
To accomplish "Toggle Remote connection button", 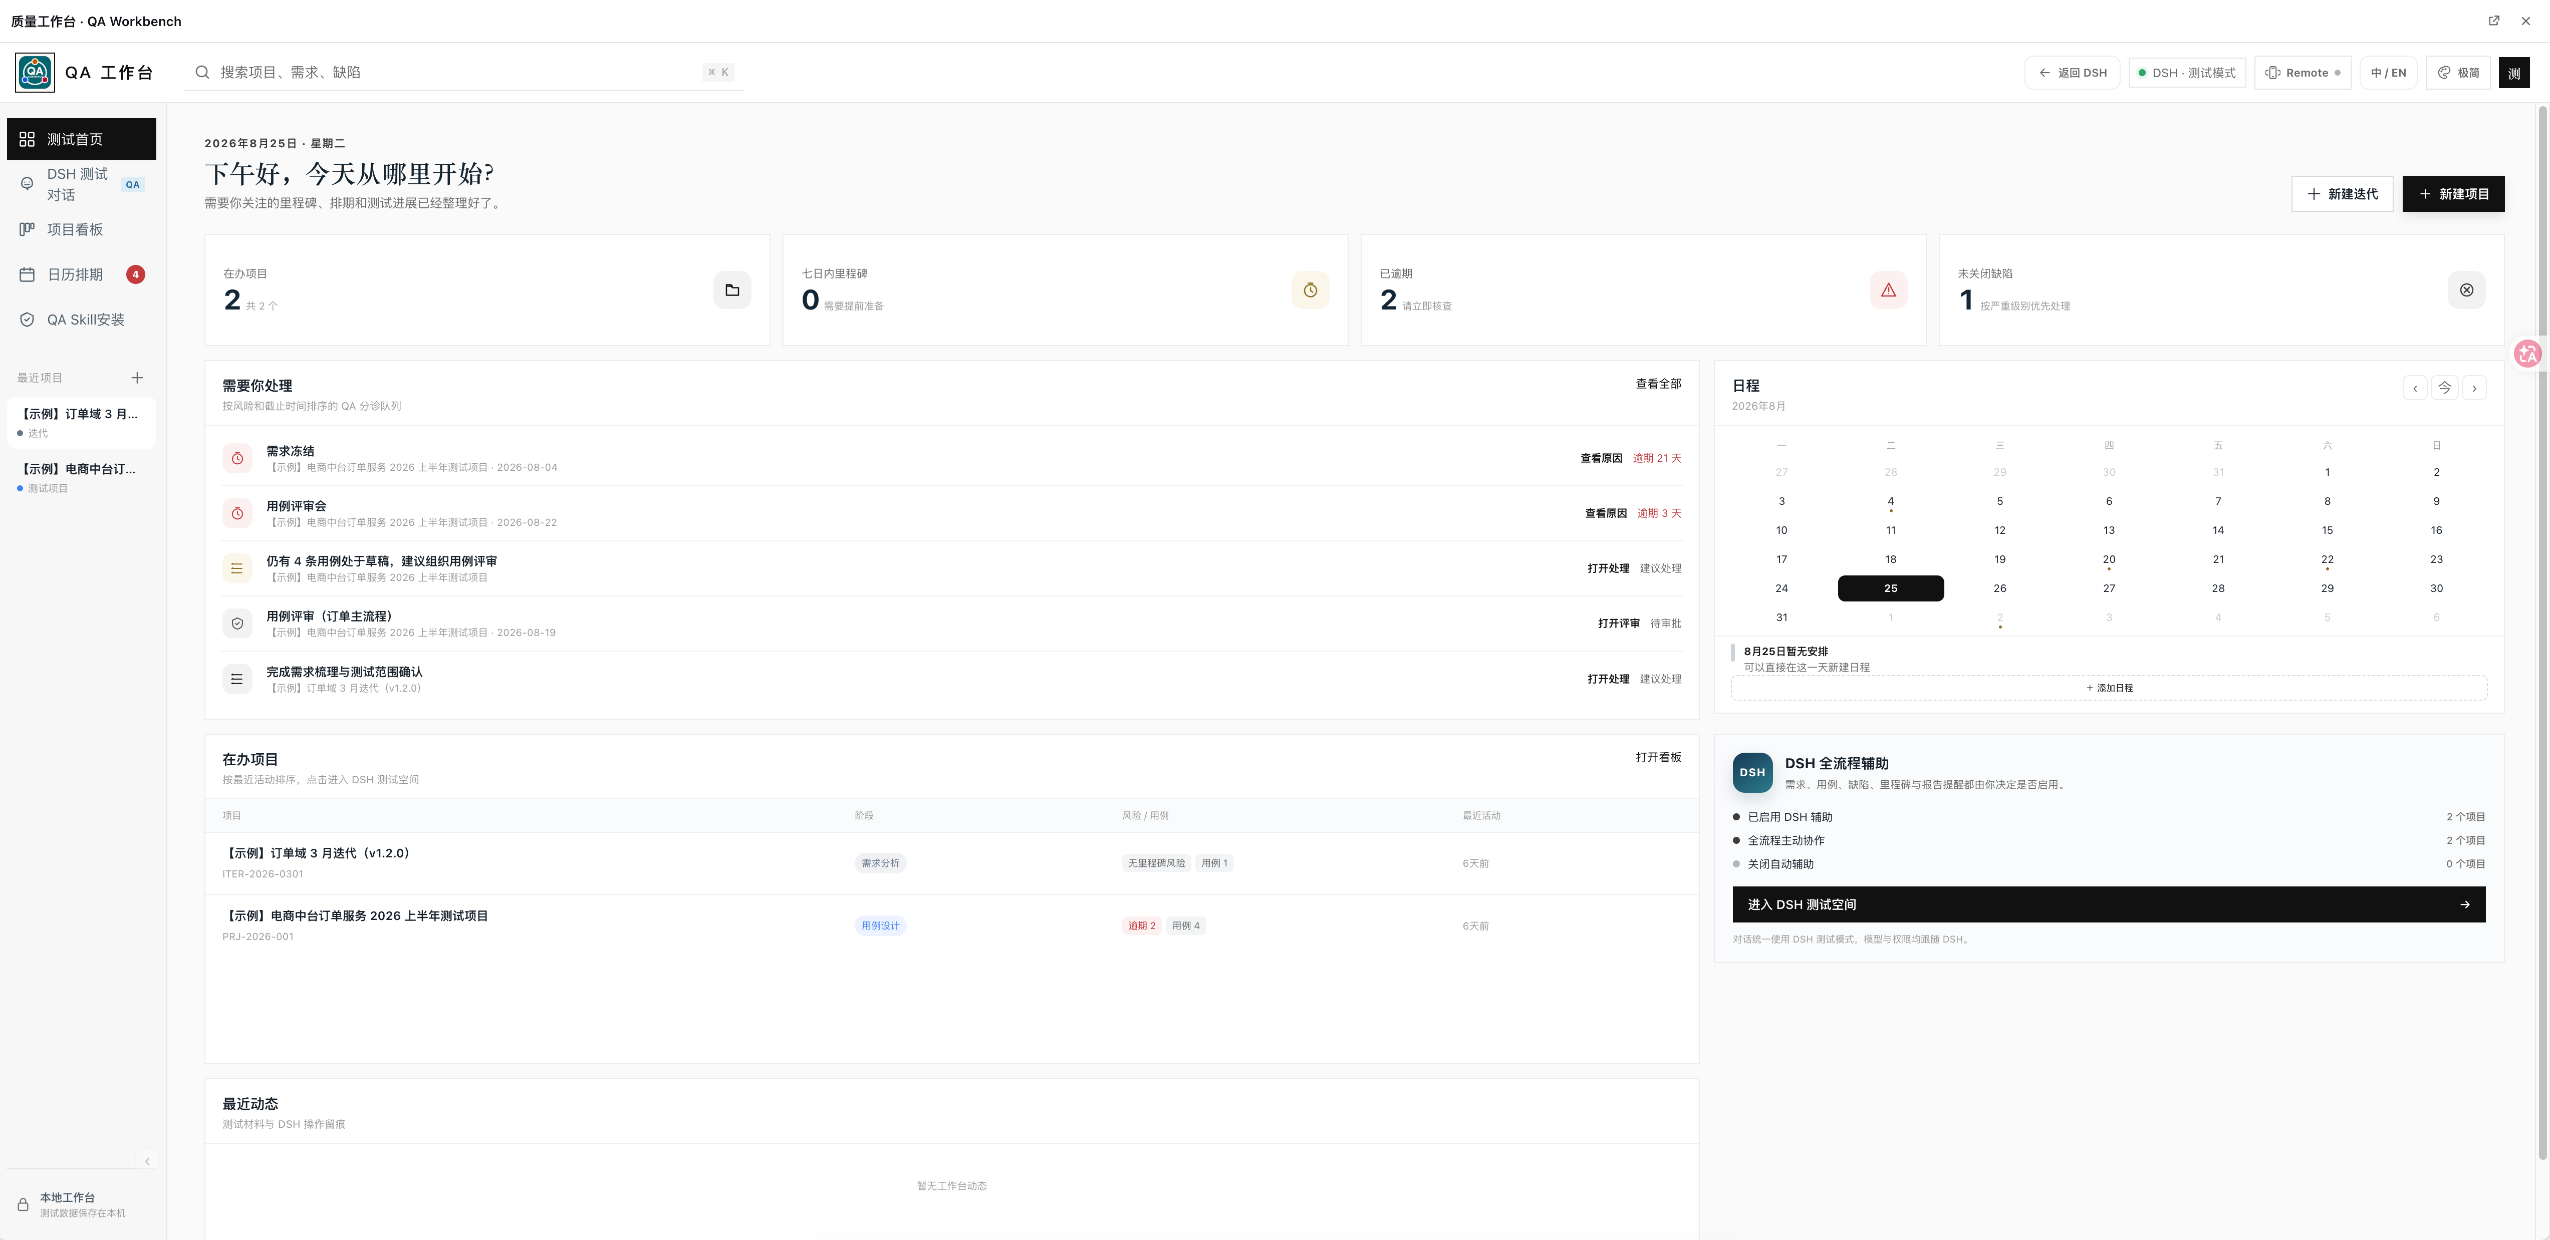I will point(2303,72).
